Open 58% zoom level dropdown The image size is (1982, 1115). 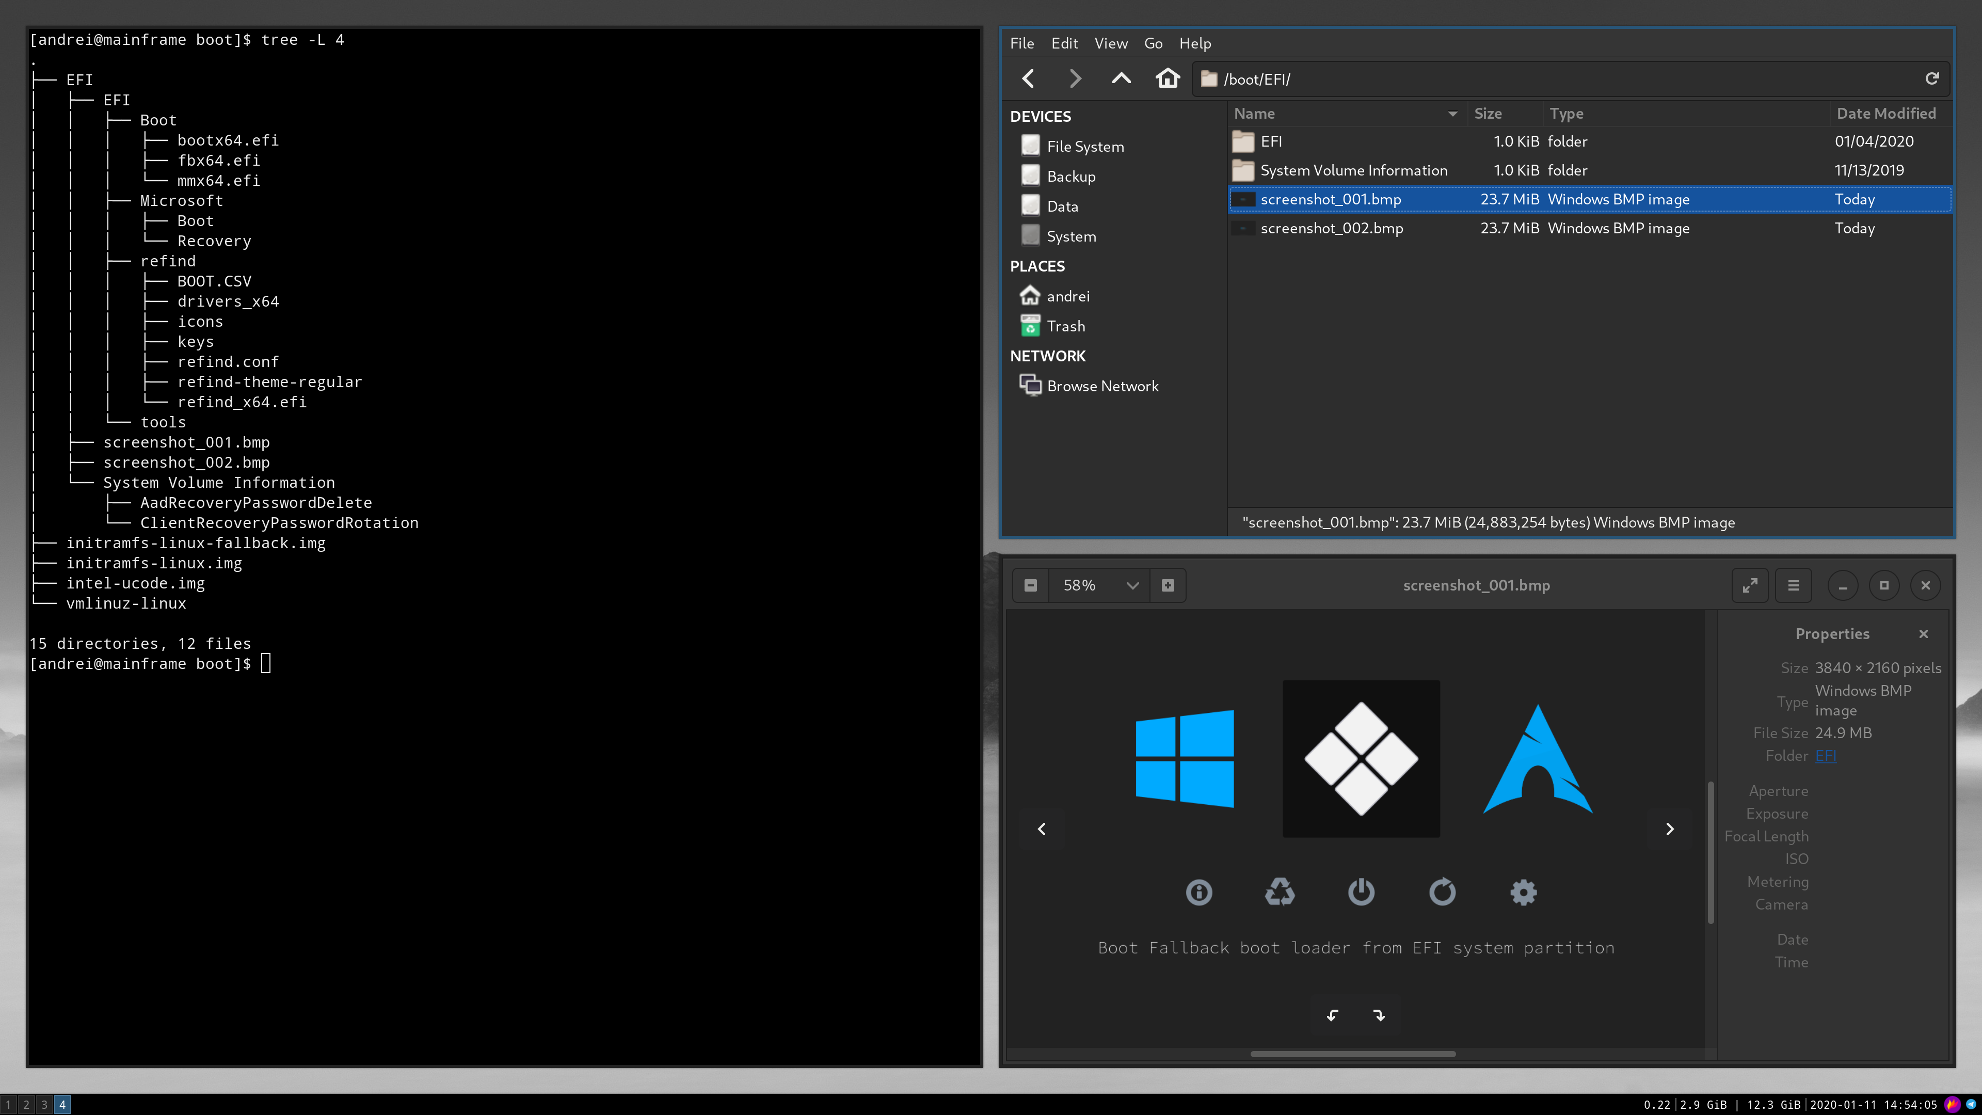[1099, 585]
